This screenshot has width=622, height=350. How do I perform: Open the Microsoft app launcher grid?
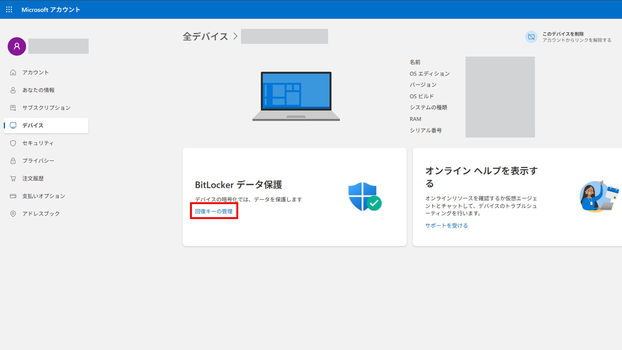tap(9, 10)
